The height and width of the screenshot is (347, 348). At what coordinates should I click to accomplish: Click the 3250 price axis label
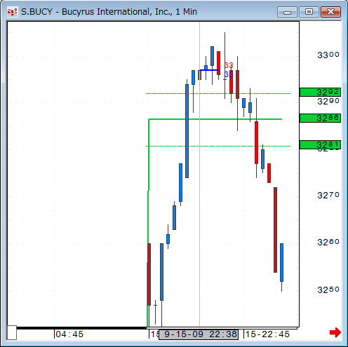[x=328, y=290]
